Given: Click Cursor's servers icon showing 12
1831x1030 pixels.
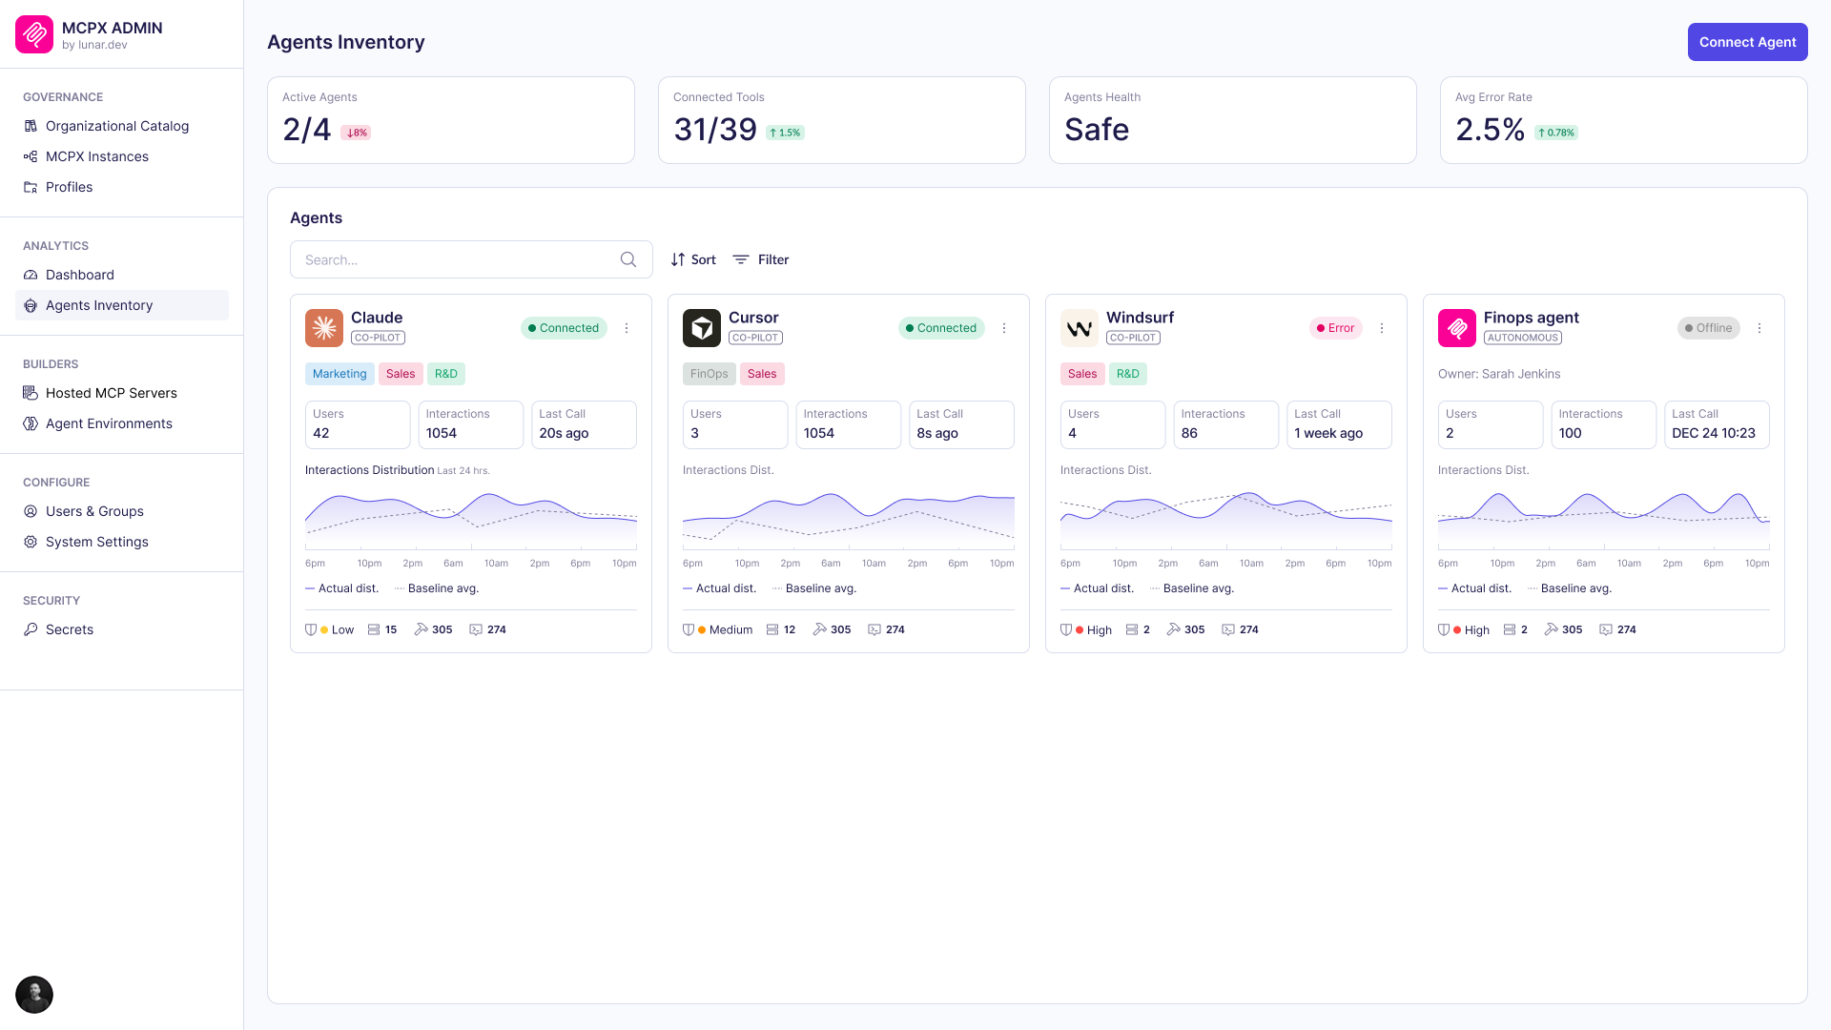Looking at the screenshot, I should point(772,629).
